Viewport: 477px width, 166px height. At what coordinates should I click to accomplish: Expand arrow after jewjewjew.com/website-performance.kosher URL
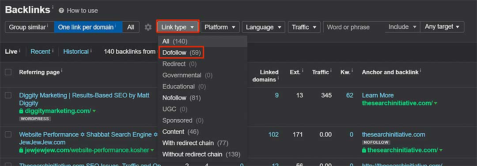[152, 151]
